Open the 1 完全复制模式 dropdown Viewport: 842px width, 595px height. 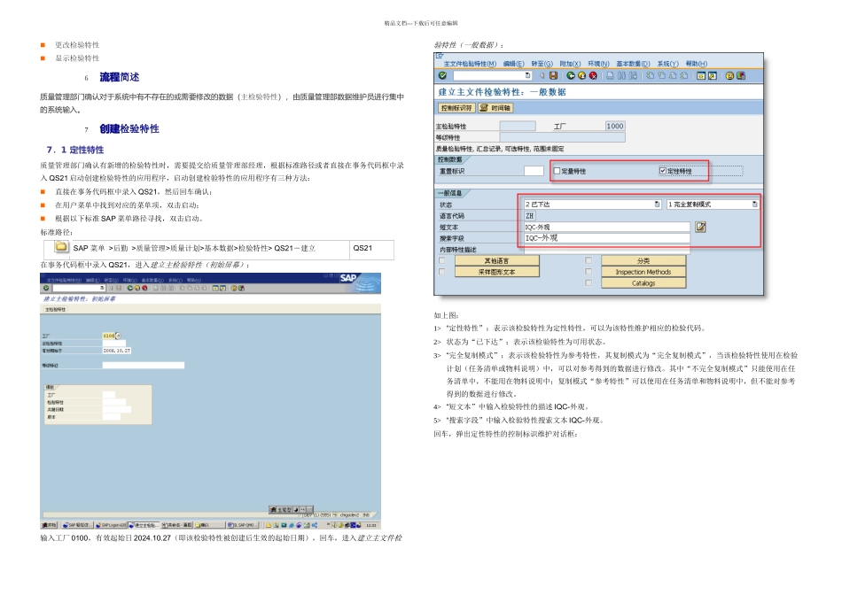tap(754, 205)
